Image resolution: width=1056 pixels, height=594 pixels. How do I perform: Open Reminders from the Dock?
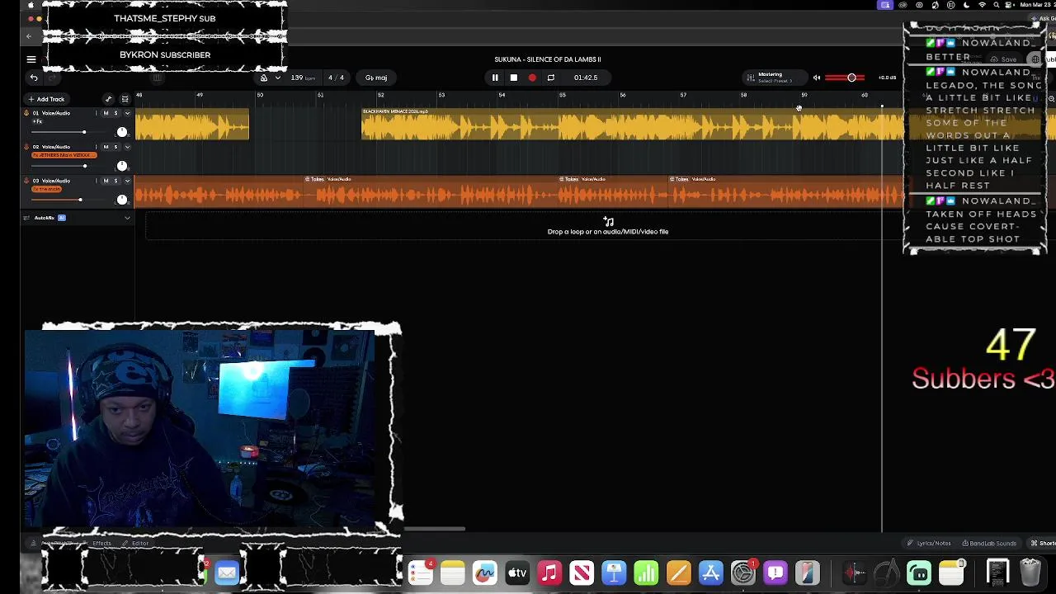point(421,572)
